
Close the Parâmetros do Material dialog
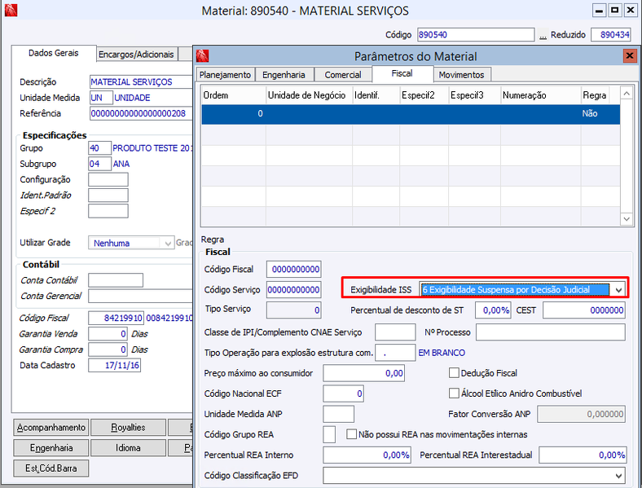(629, 55)
